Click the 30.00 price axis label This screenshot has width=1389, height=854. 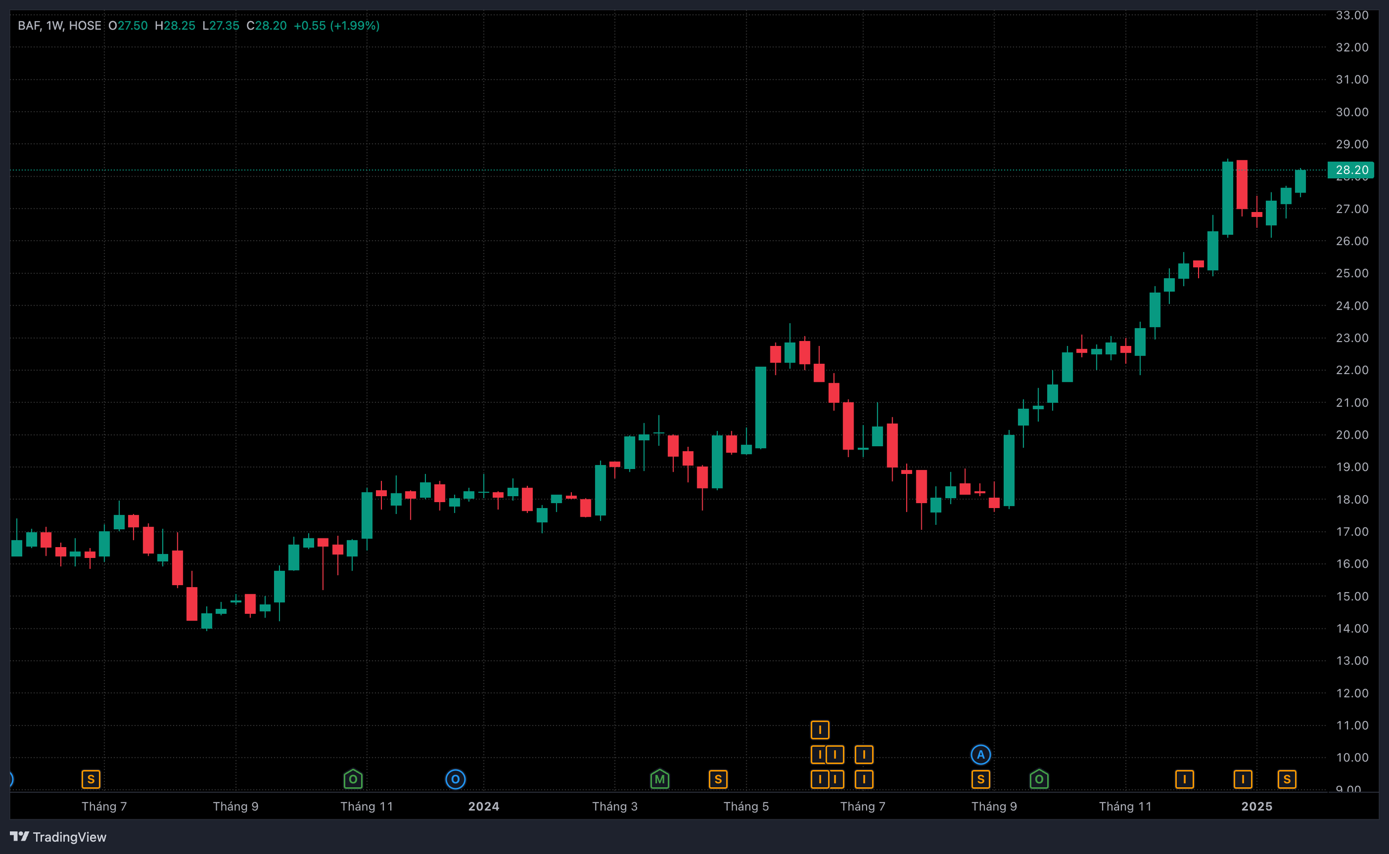coord(1352,112)
